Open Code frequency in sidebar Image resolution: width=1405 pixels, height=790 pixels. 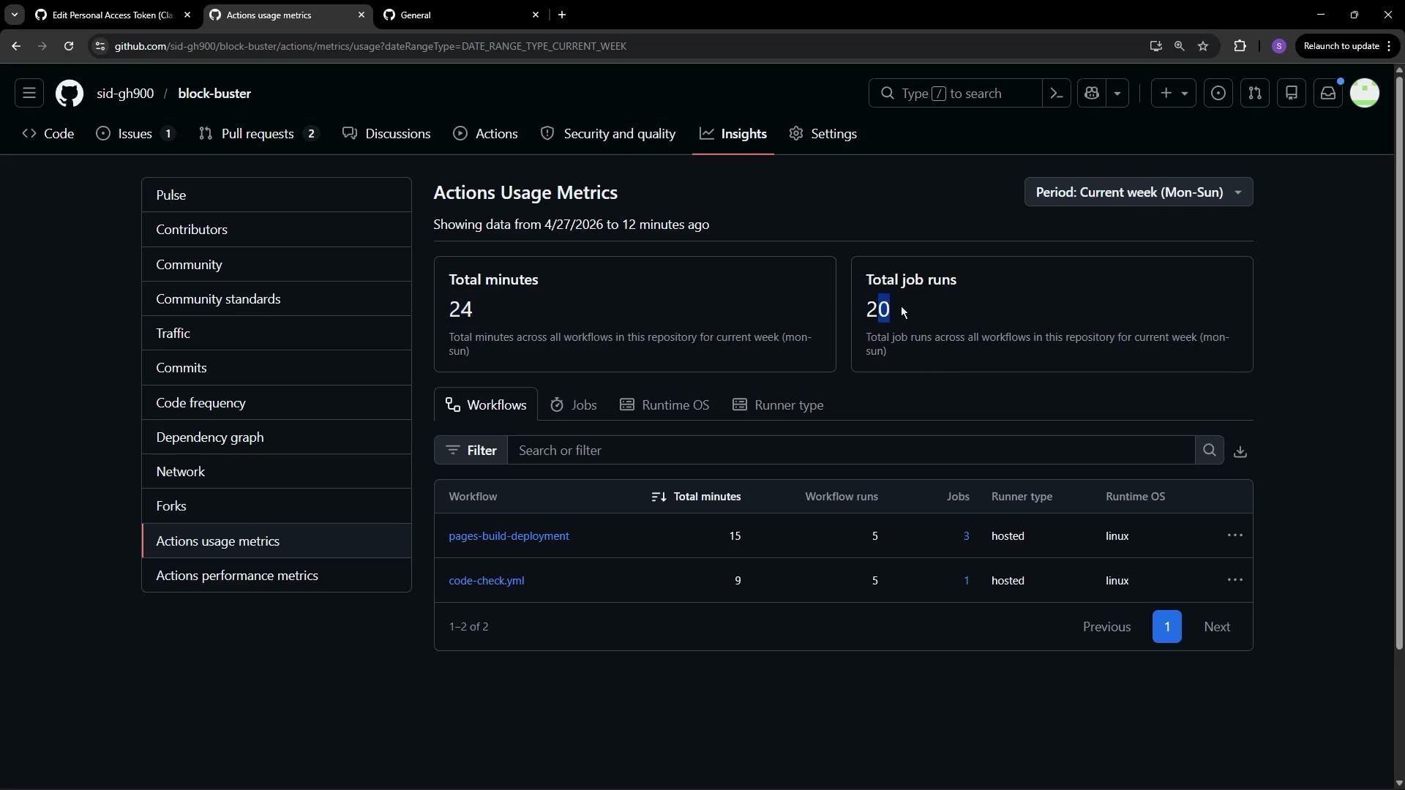click(277, 403)
